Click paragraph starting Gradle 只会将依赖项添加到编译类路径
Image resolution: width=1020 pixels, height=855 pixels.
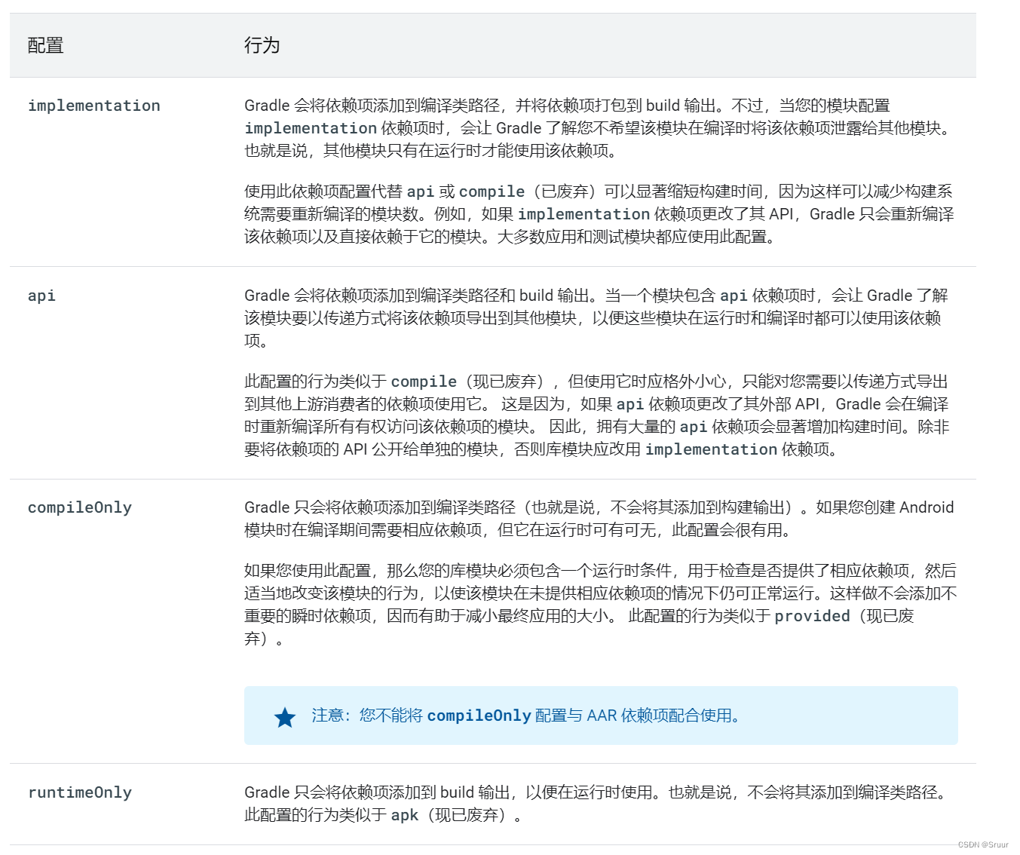coord(599,519)
